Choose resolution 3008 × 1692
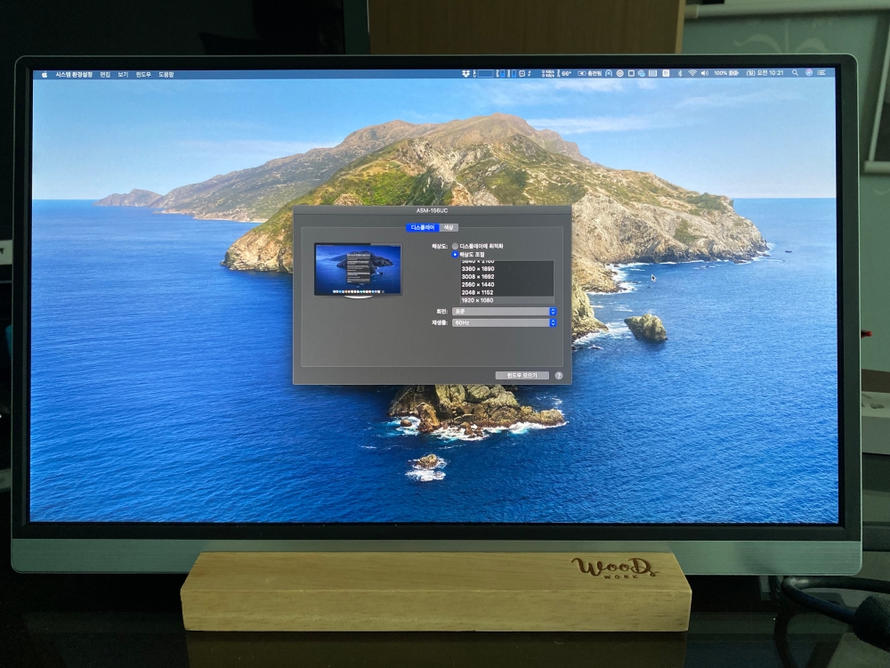The image size is (890, 668). pos(506,277)
